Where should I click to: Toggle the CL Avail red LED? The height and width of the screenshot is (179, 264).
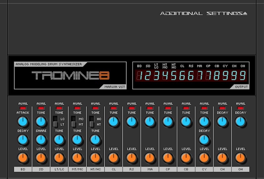tap(114, 108)
